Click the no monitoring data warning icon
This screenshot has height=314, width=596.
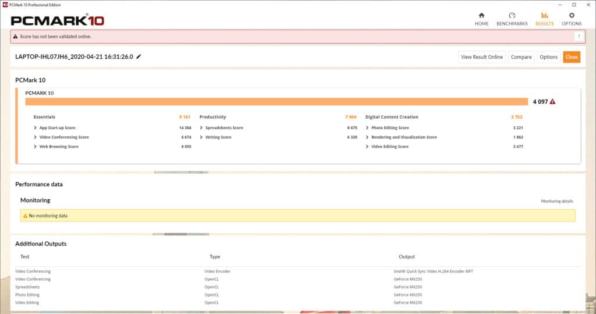click(25, 216)
